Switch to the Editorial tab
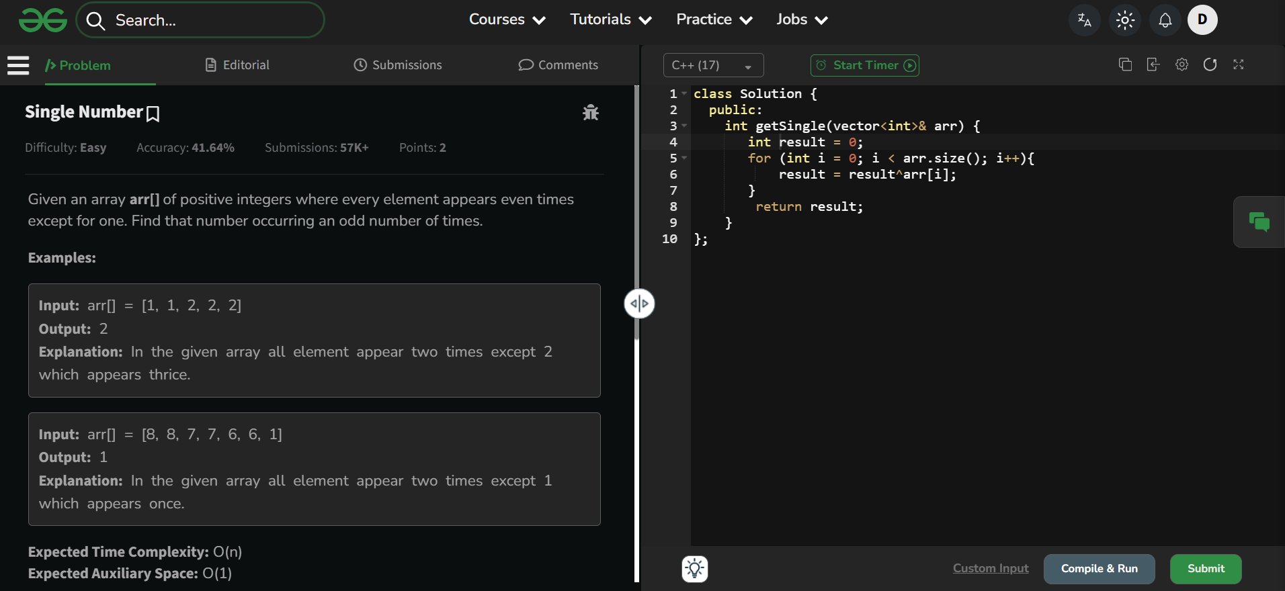 point(237,65)
